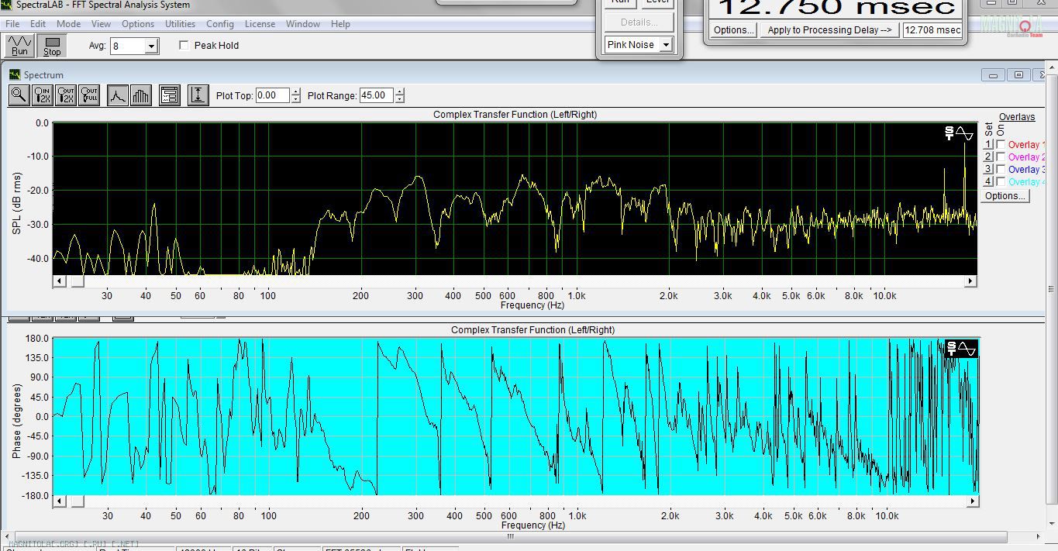Click the Zoom Out 2X icon

[x=65, y=95]
